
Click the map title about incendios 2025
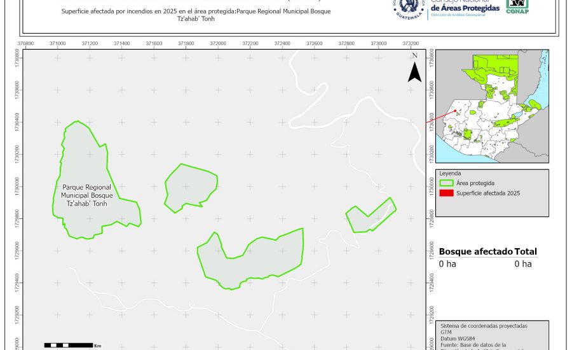[x=196, y=15]
